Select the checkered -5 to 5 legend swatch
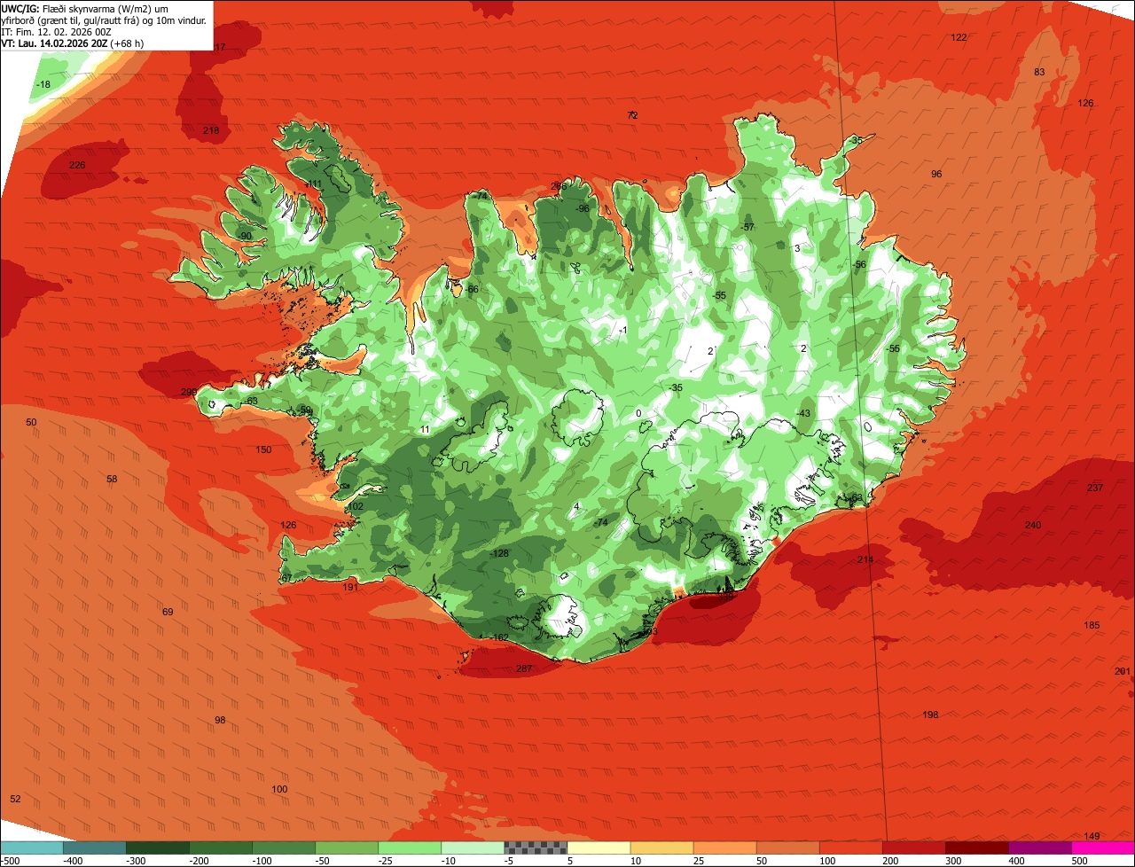 point(536,847)
